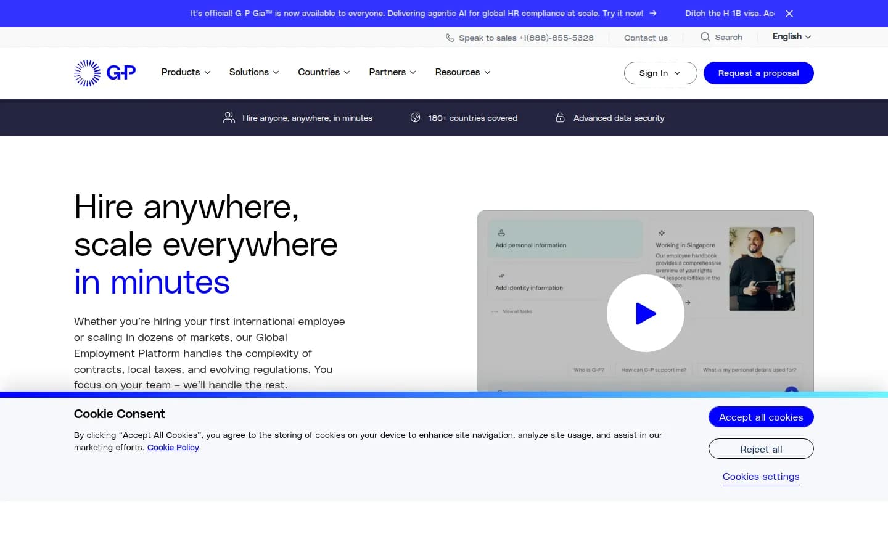Click the person icon for 'Hire anyone'
The image size is (888, 555).
click(229, 118)
